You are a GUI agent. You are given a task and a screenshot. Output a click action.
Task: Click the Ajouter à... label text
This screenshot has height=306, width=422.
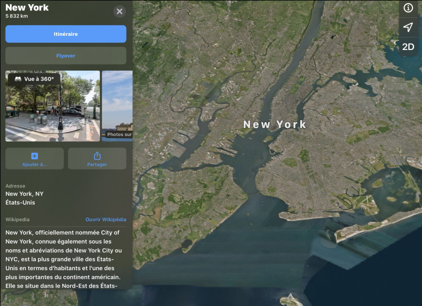[x=34, y=164]
